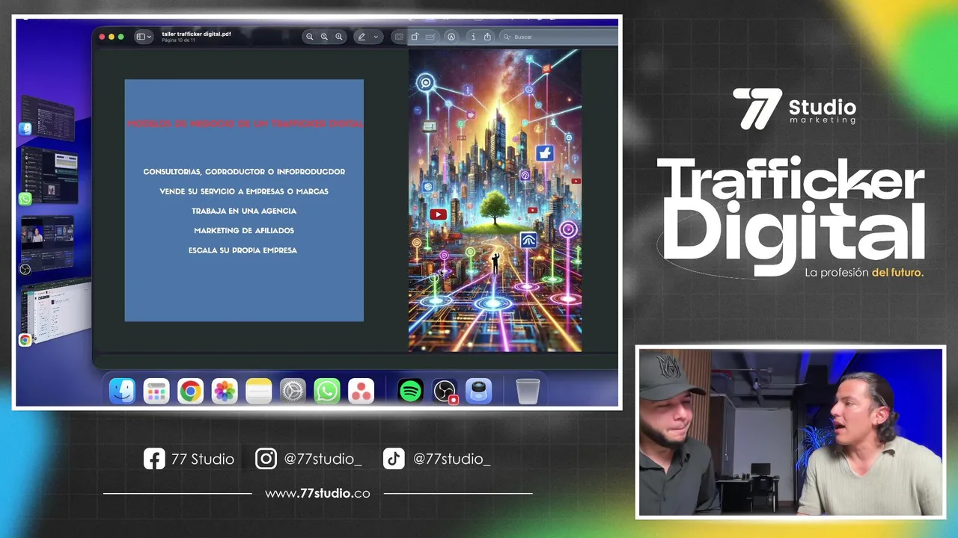Select the highlight pen tool
The image size is (958, 538).
click(x=361, y=37)
